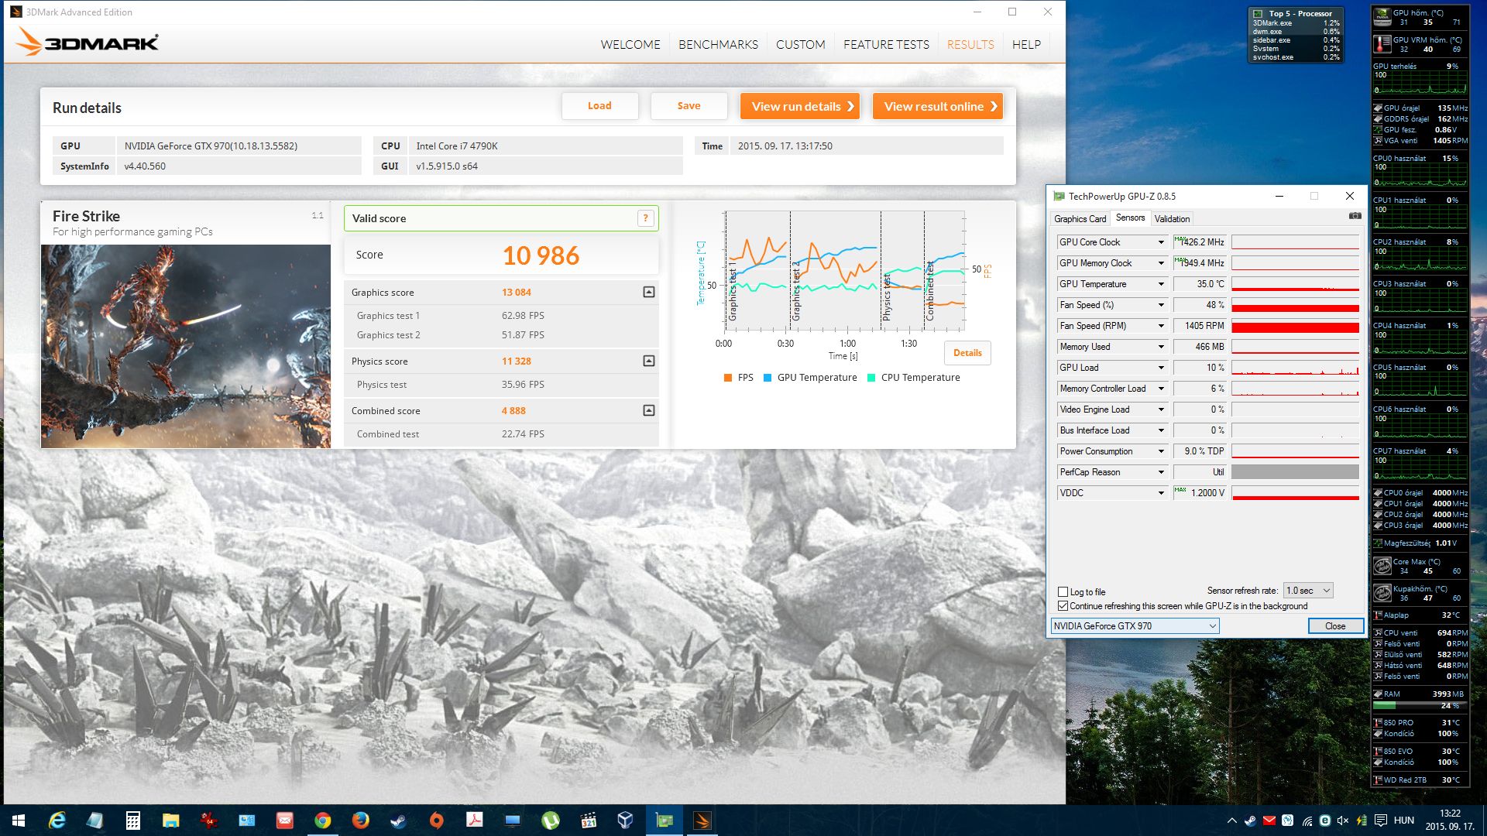Open the FEATURE TESTS tab

(x=886, y=45)
